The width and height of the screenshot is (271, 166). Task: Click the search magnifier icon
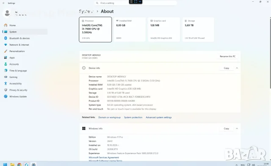coord(97,3)
